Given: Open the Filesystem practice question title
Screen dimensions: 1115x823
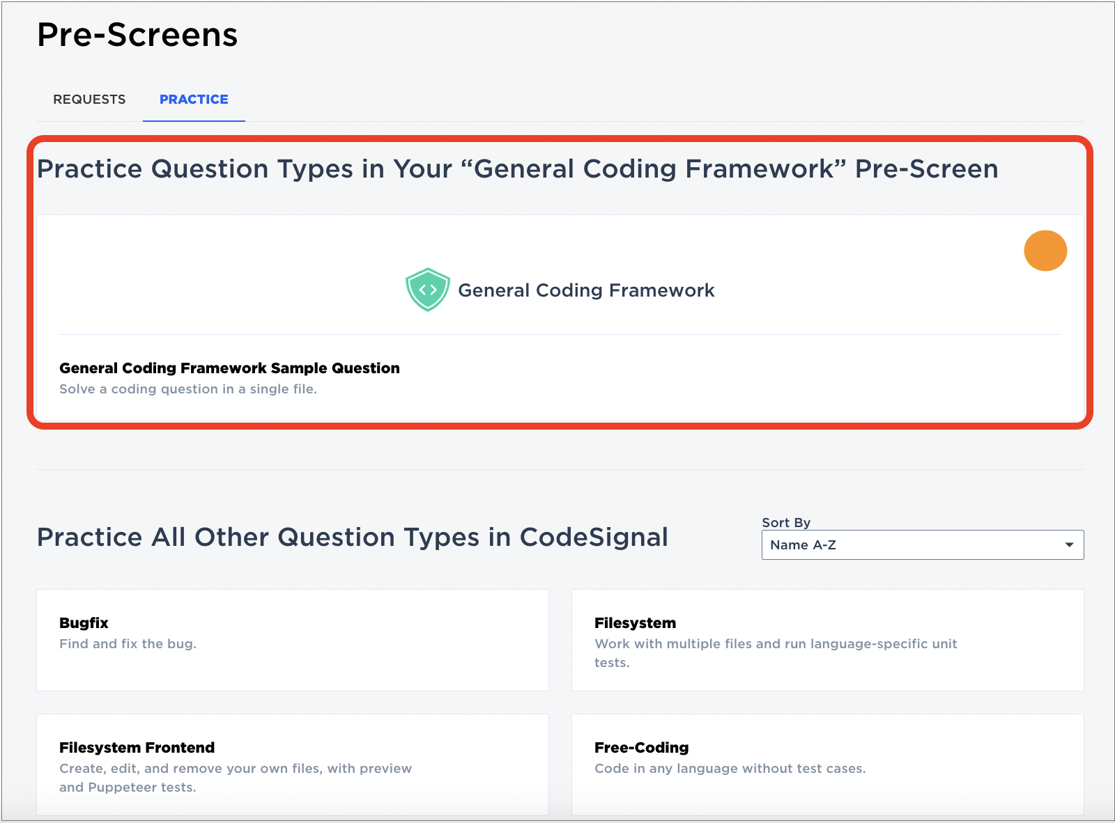Looking at the screenshot, I should tap(635, 623).
